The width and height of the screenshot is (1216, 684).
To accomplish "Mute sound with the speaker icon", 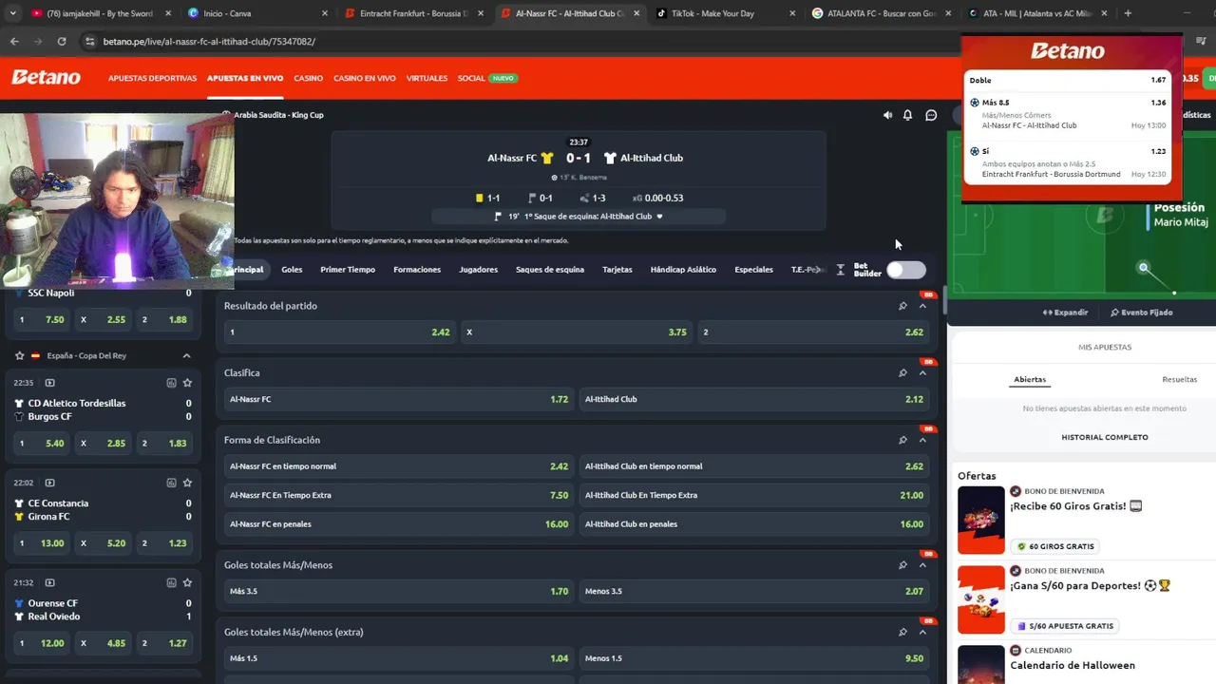I will click(887, 115).
